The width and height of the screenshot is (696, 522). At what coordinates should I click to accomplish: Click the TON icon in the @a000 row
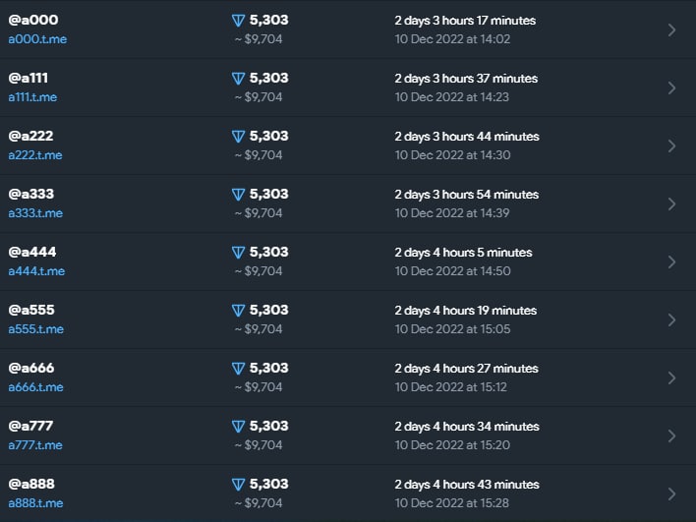click(x=238, y=21)
